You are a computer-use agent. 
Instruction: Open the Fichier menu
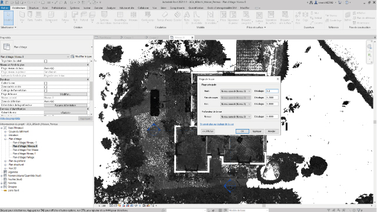(x=5, y=8)
